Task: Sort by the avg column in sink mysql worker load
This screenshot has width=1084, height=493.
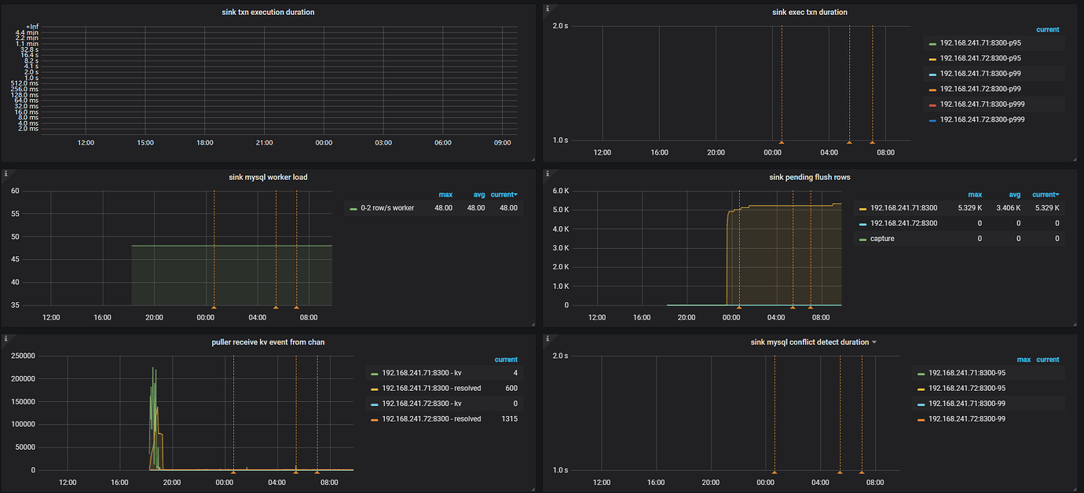Action: (479, 194)
